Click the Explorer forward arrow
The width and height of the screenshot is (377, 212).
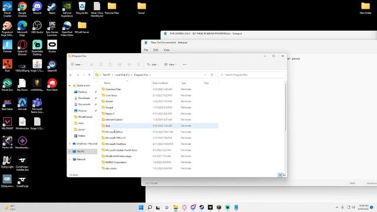(78, 75)
